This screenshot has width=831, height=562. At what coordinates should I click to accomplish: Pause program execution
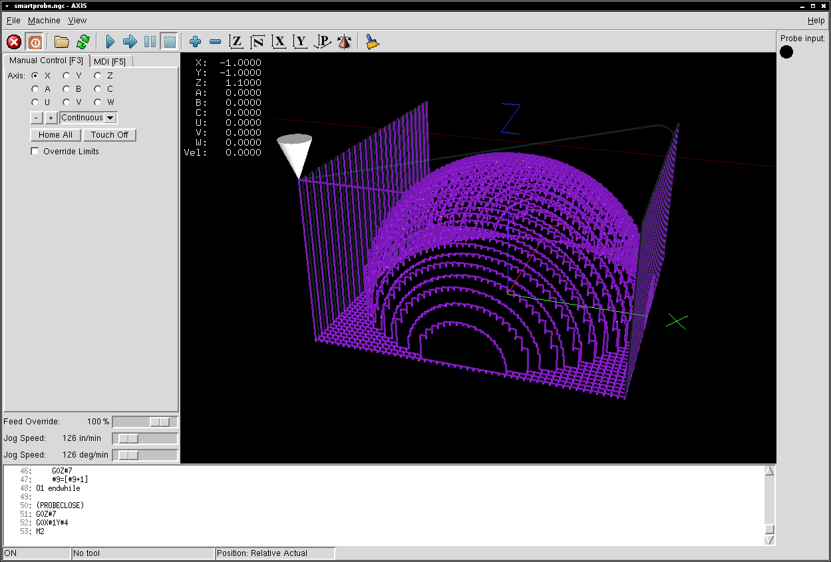pyautogui.click(x=150, y=42)
